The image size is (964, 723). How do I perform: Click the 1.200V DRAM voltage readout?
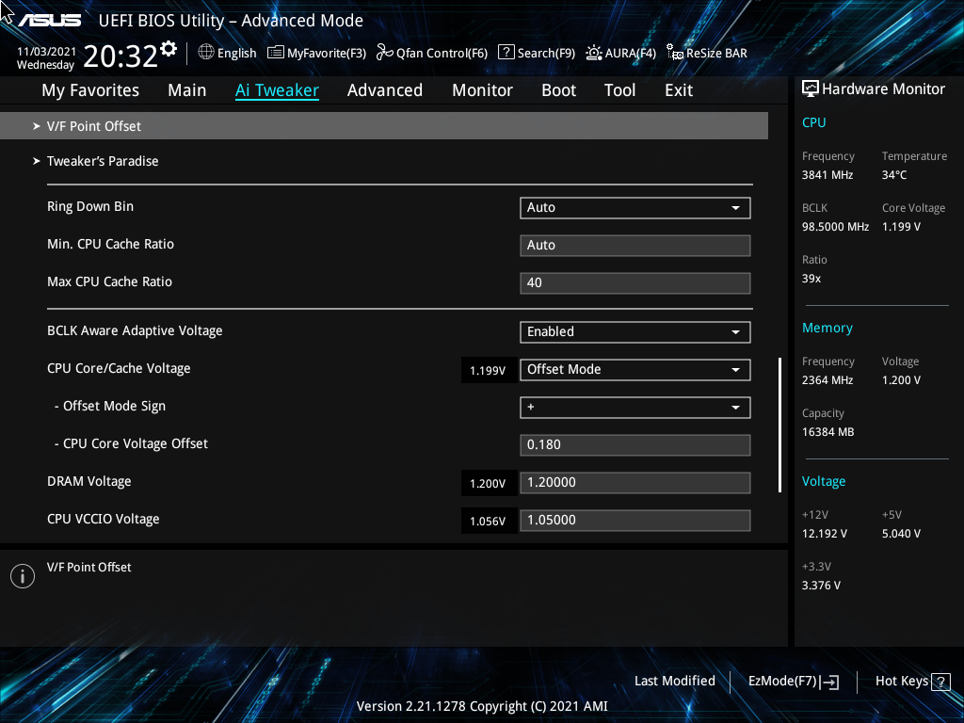click(x=488, y=484)
